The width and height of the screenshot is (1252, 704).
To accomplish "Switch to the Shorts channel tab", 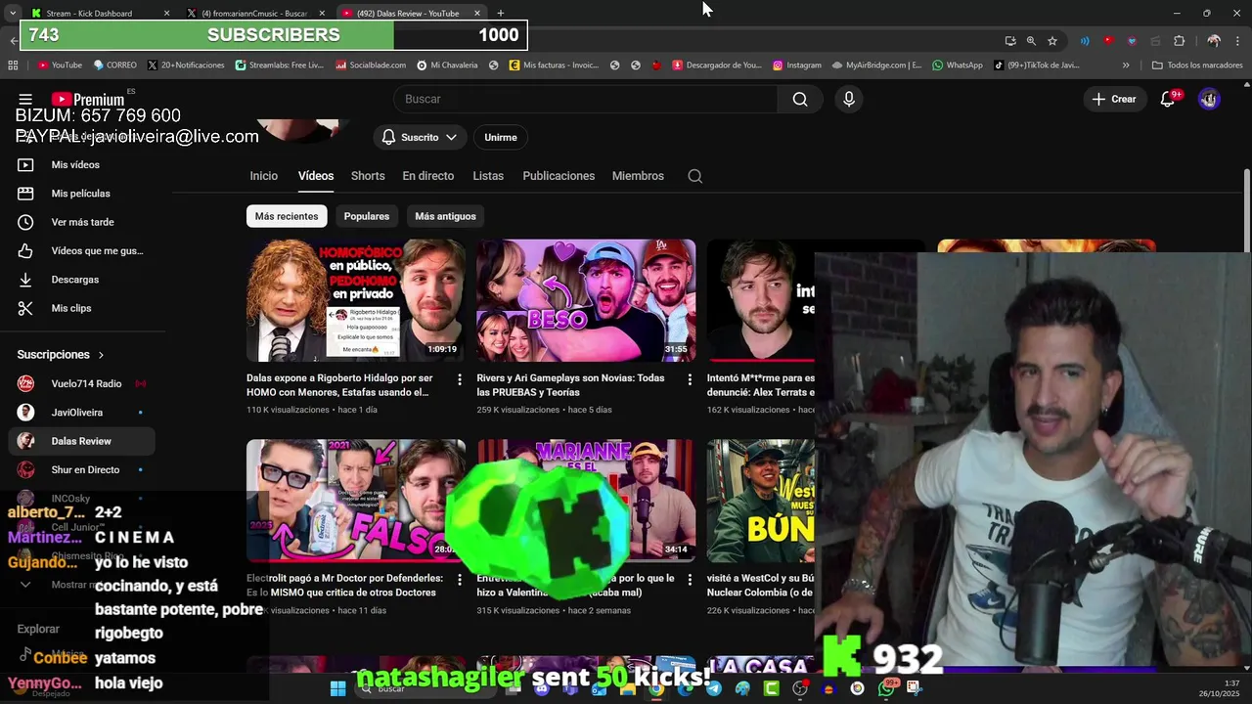I will point(368,176).
